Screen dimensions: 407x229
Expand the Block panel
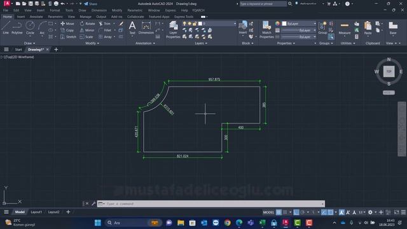(x=247, y=43)
